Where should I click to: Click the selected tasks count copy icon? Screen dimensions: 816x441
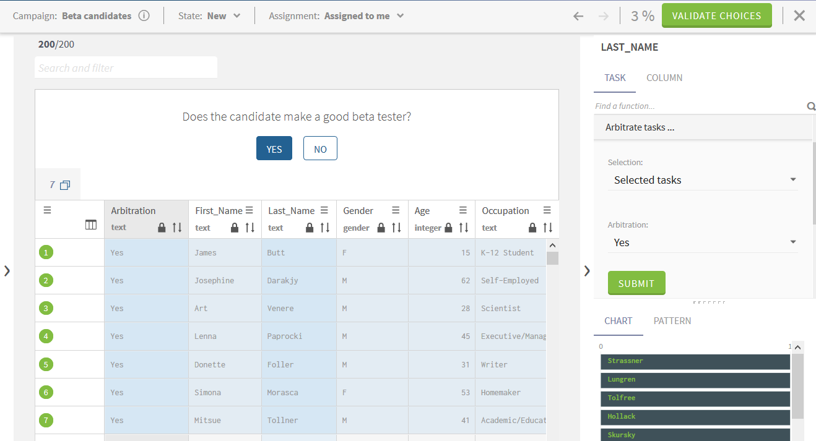(x=64, y=185)
